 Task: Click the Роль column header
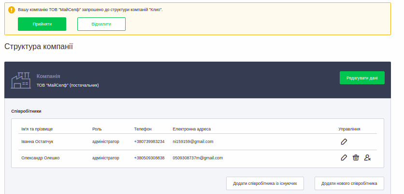click(97, 129)
